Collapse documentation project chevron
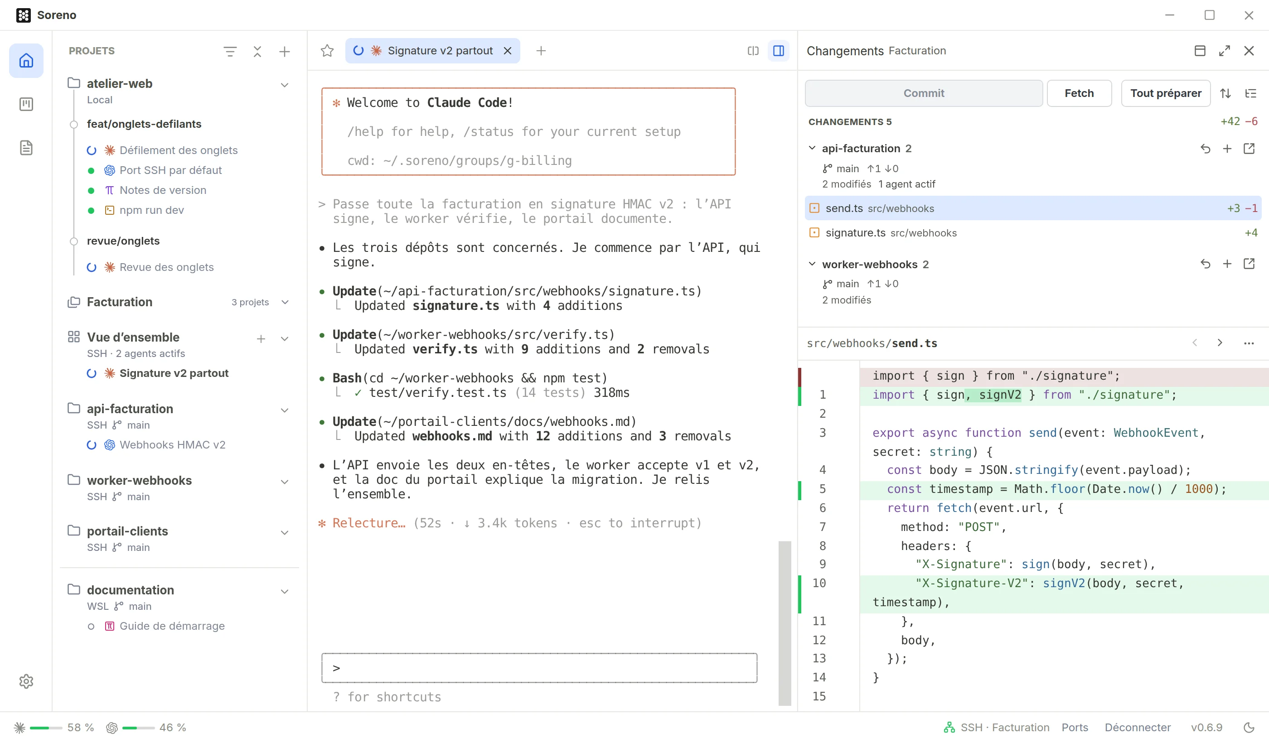Viewport: 1269px width, 743px height. click(285, 592)
